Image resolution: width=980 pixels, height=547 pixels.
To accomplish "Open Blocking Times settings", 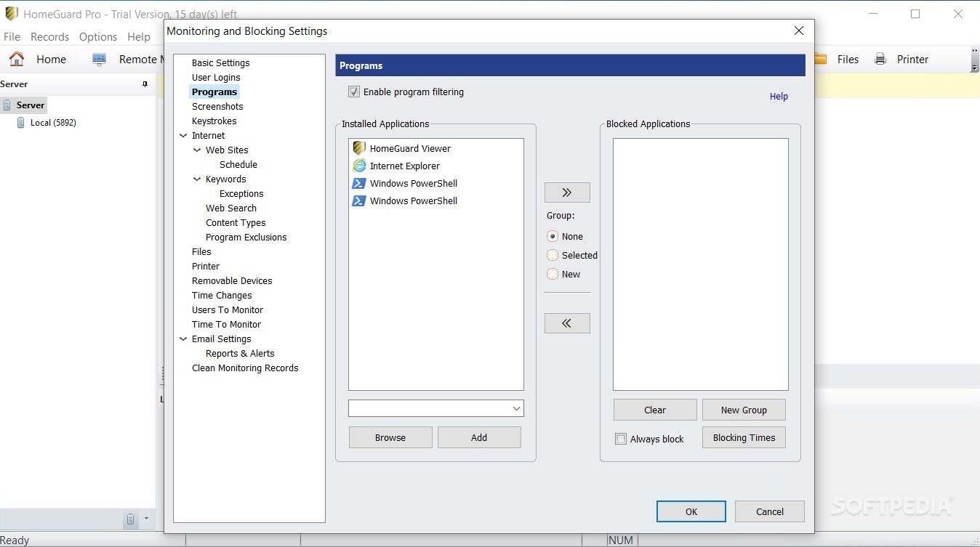I will tap(744, 437).
